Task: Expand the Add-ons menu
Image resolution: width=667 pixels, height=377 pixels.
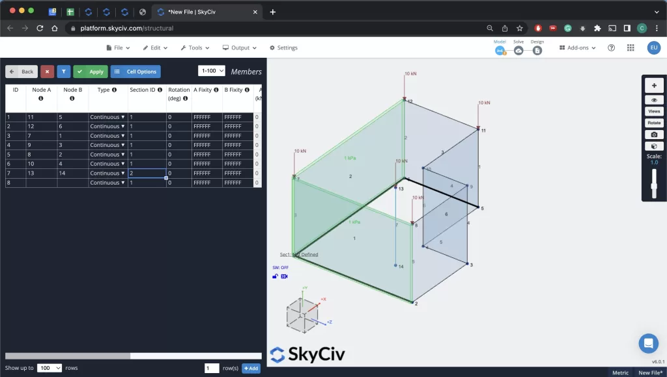Action: click(x=577, y=48)
